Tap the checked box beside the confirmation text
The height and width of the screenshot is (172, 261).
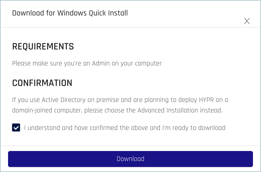(x=16, y=128)
